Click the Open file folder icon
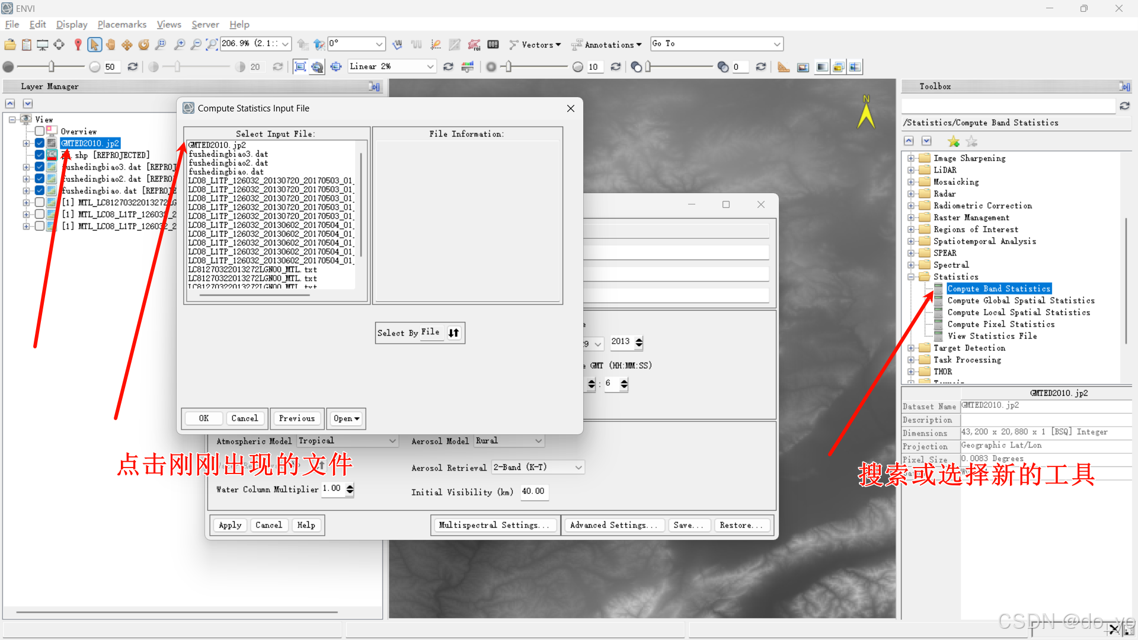1138x640 pixels. [10, 44]
